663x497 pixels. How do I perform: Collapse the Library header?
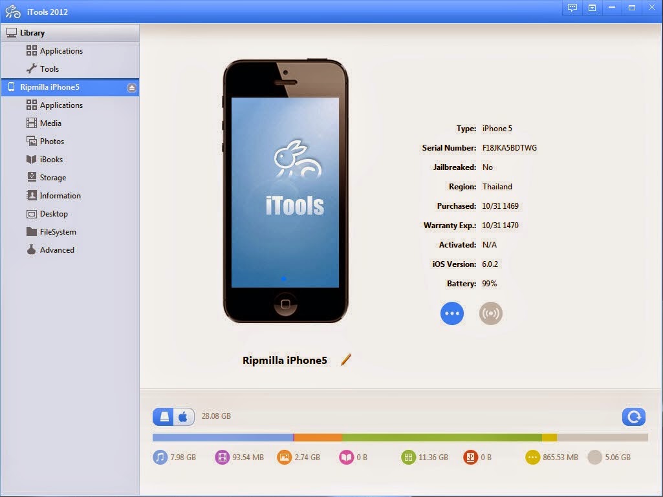tap(71, 32)
